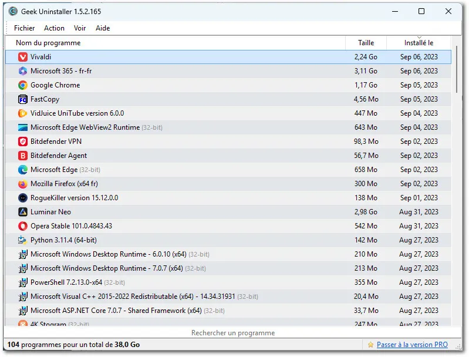Select the Bitdefender Agent entry
This screenshot has height=357, width=469.
click(x=59, y=156)
